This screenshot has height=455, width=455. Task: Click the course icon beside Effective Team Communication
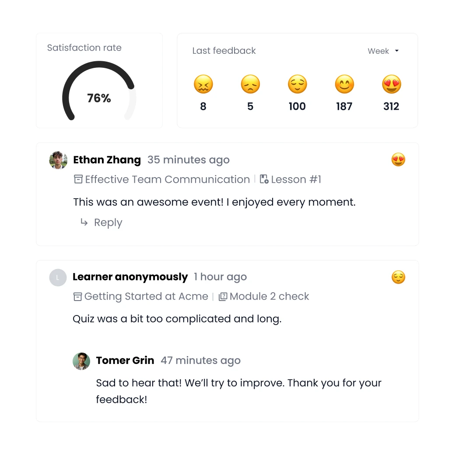[x=78, y=179]
